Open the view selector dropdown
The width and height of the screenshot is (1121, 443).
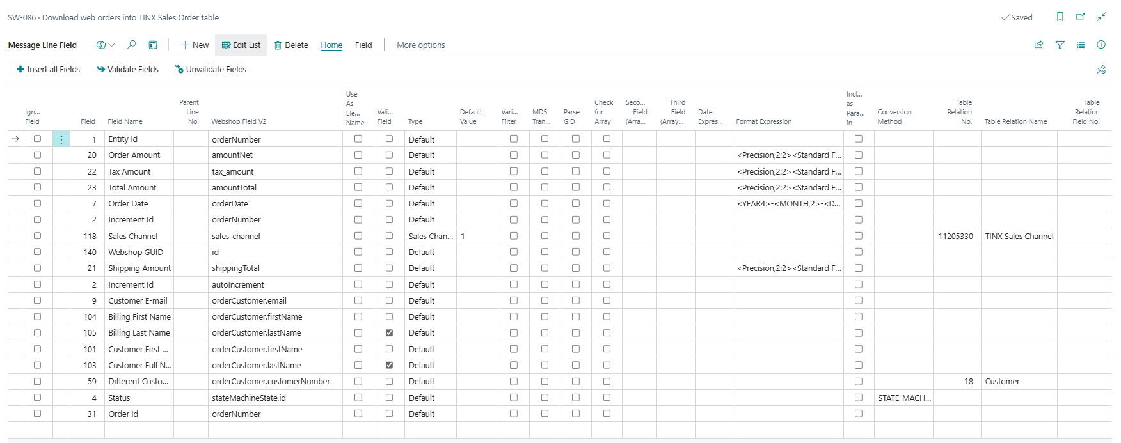tap(106, 45)
